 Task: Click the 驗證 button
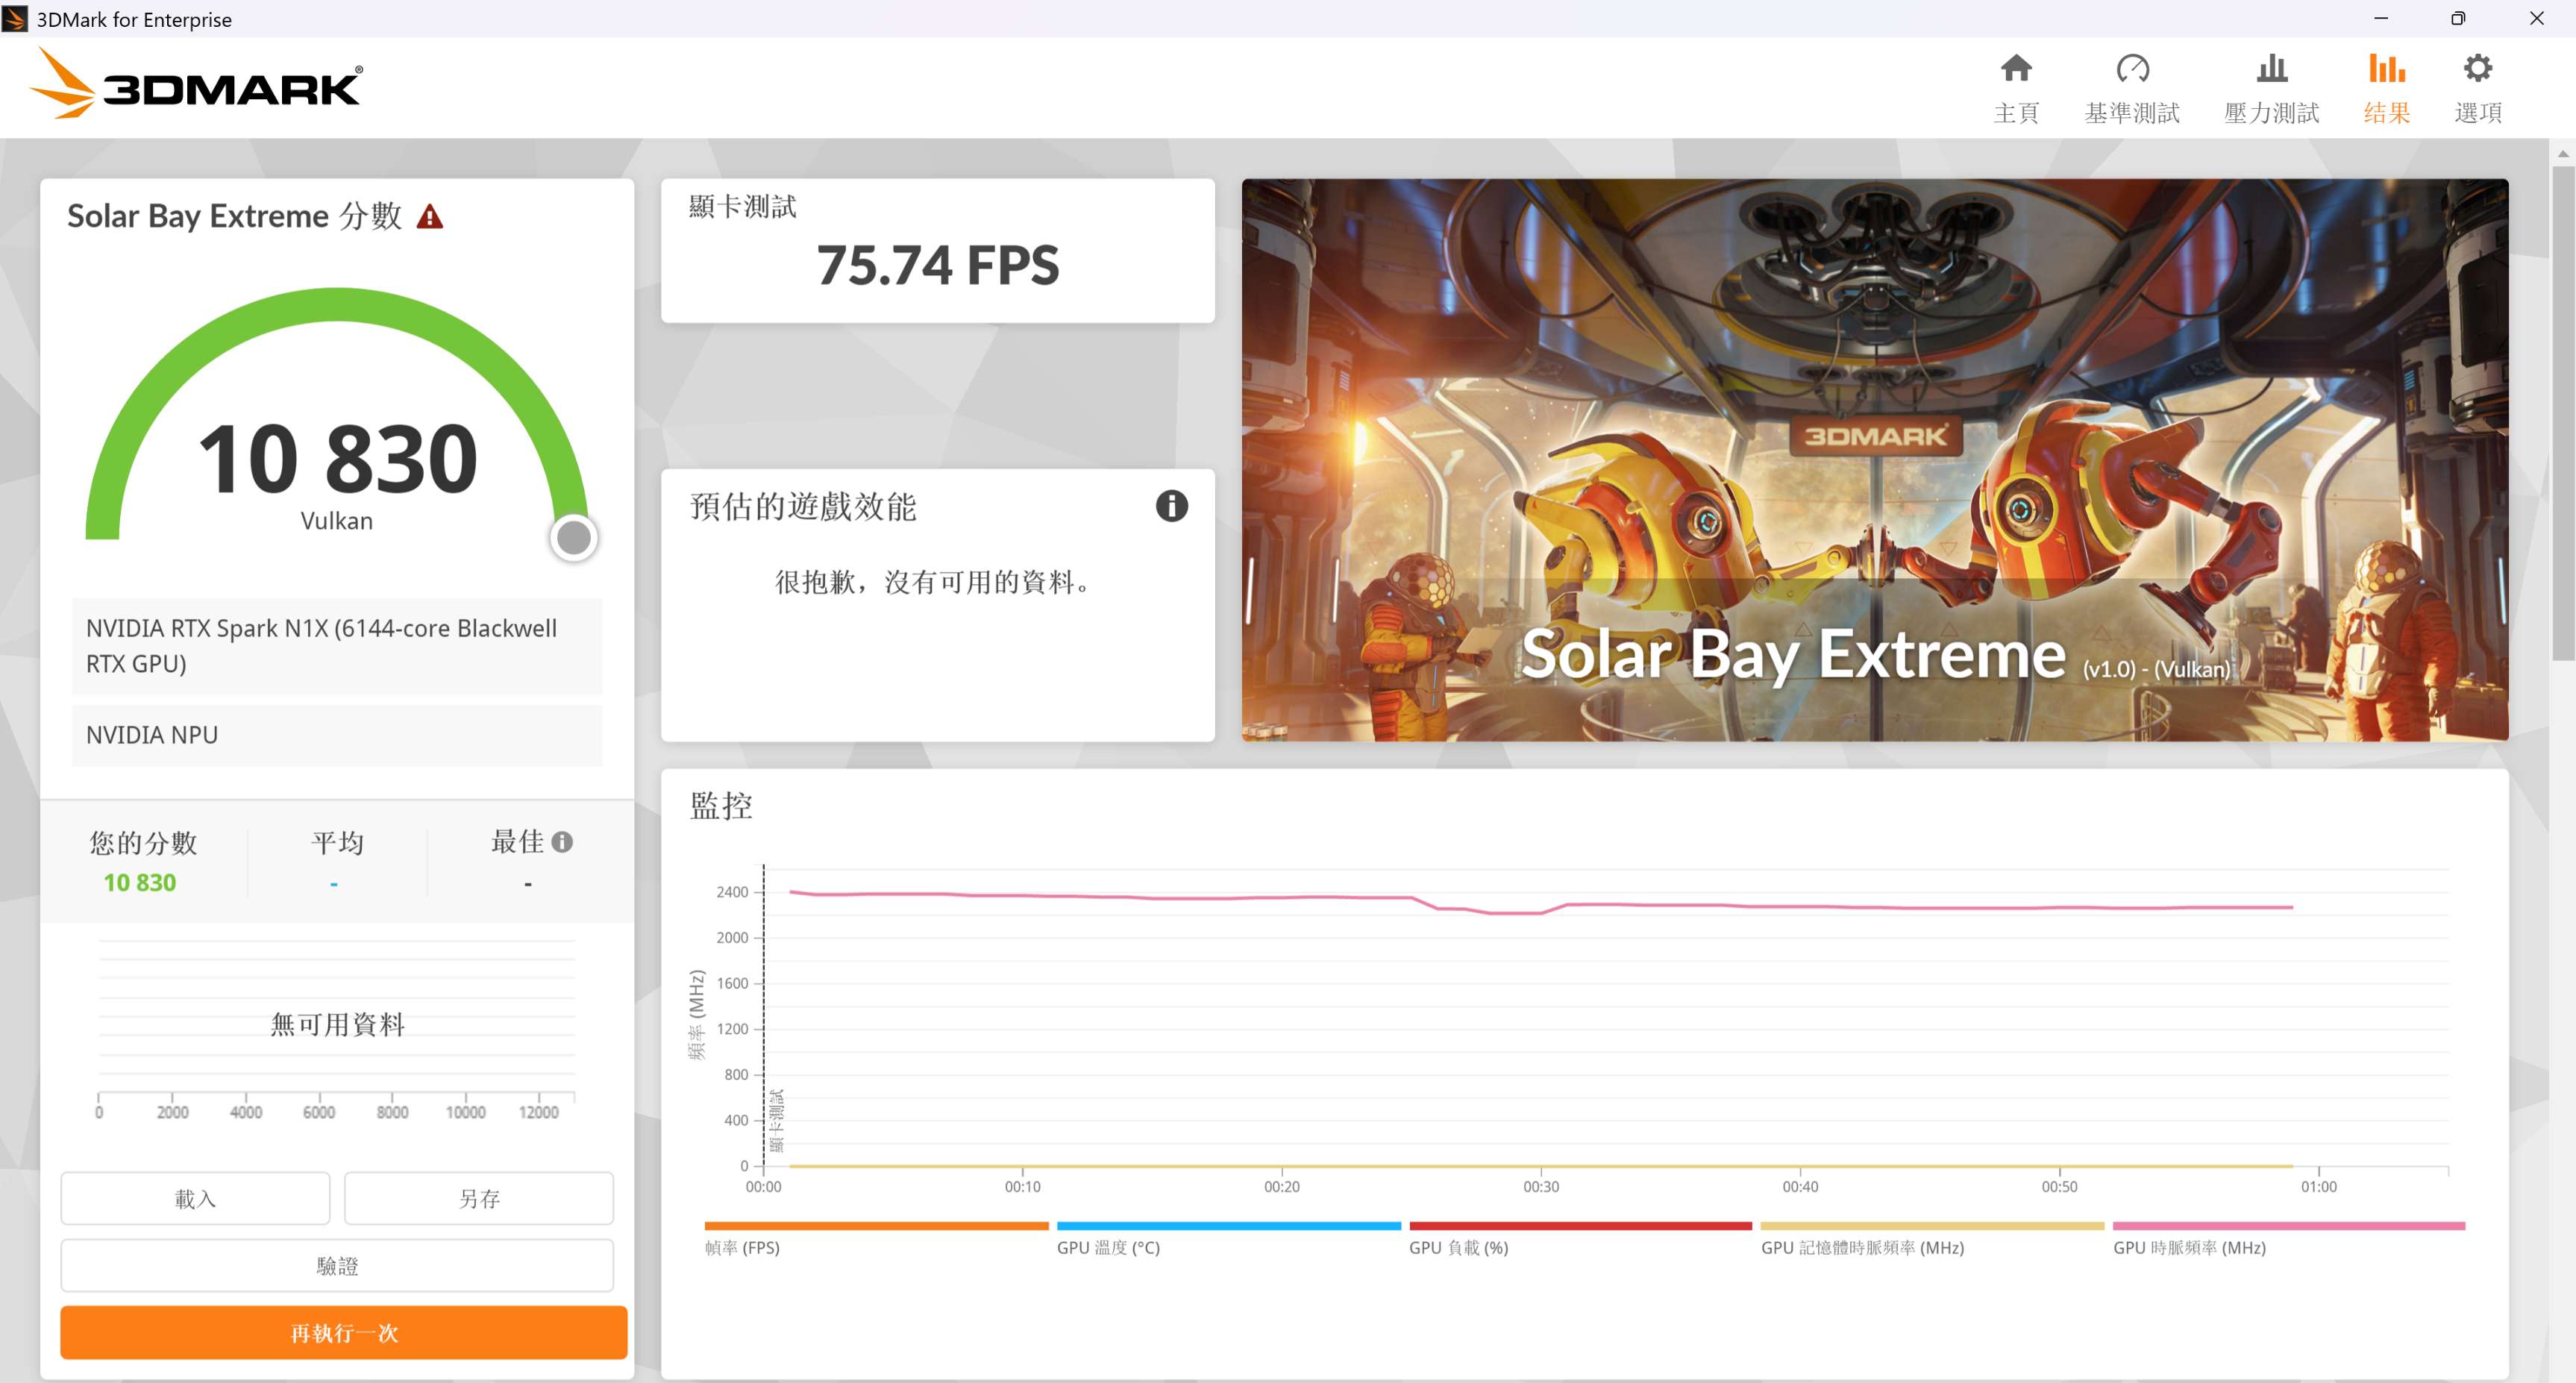coord(337,1266)
